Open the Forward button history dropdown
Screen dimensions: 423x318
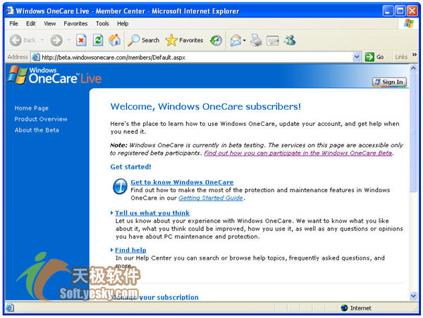68,40
